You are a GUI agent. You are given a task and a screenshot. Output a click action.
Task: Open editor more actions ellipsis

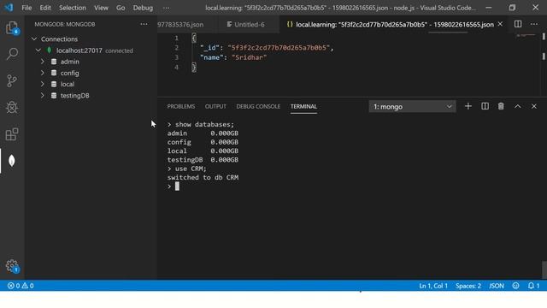click(x=534, y=24)
